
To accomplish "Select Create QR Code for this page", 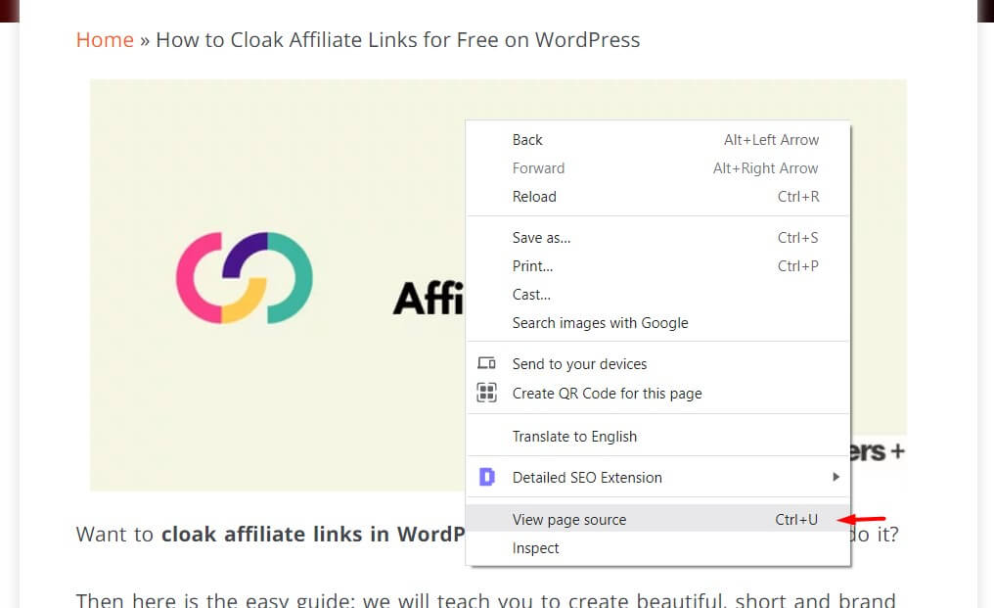I will pos(658,394).
